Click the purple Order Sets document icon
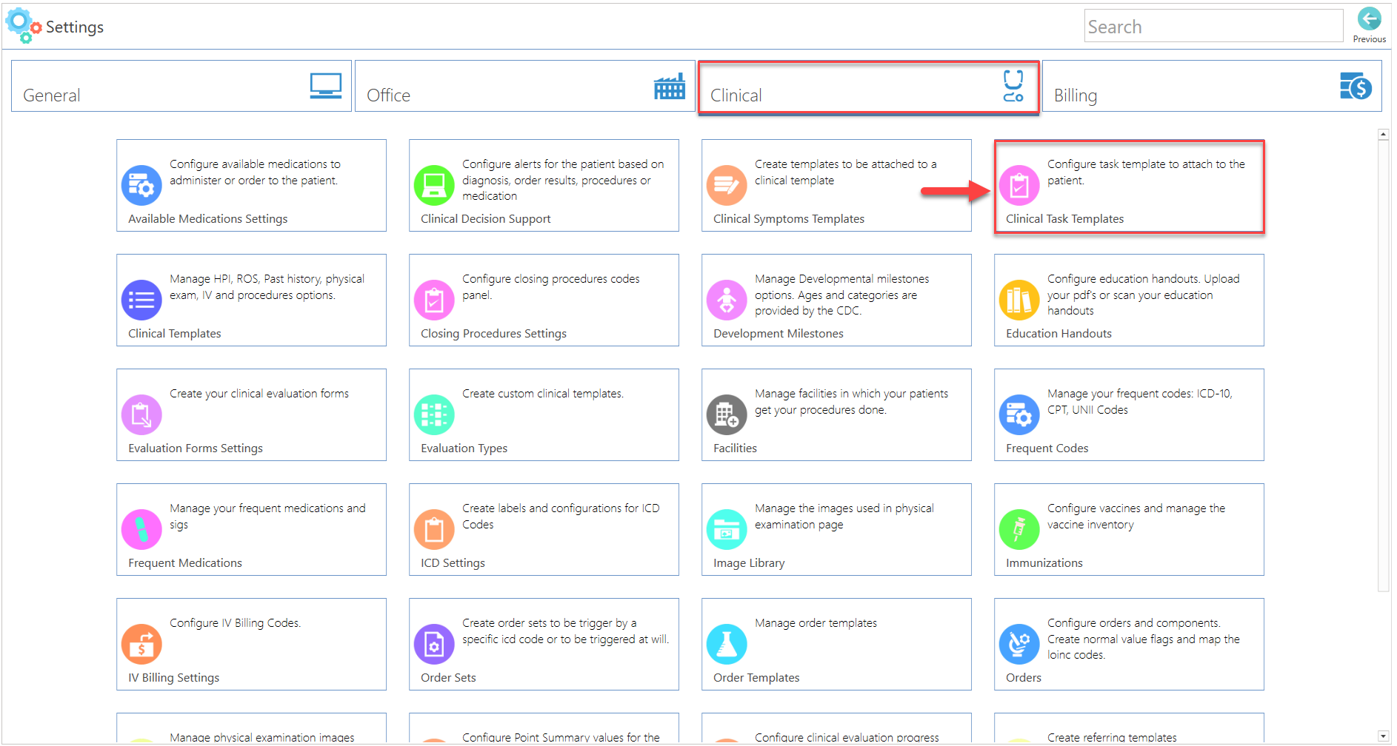 [x=434, y=644]
